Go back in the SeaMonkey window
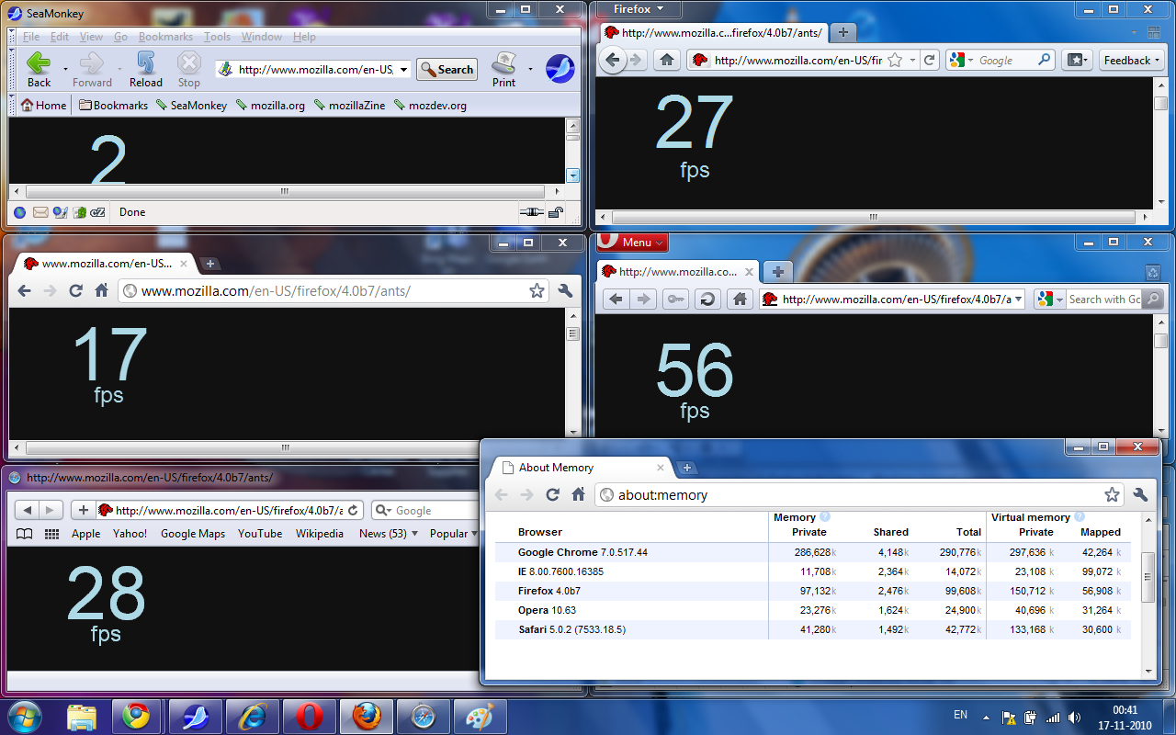1176x735 pixels. tap(39, 69)
